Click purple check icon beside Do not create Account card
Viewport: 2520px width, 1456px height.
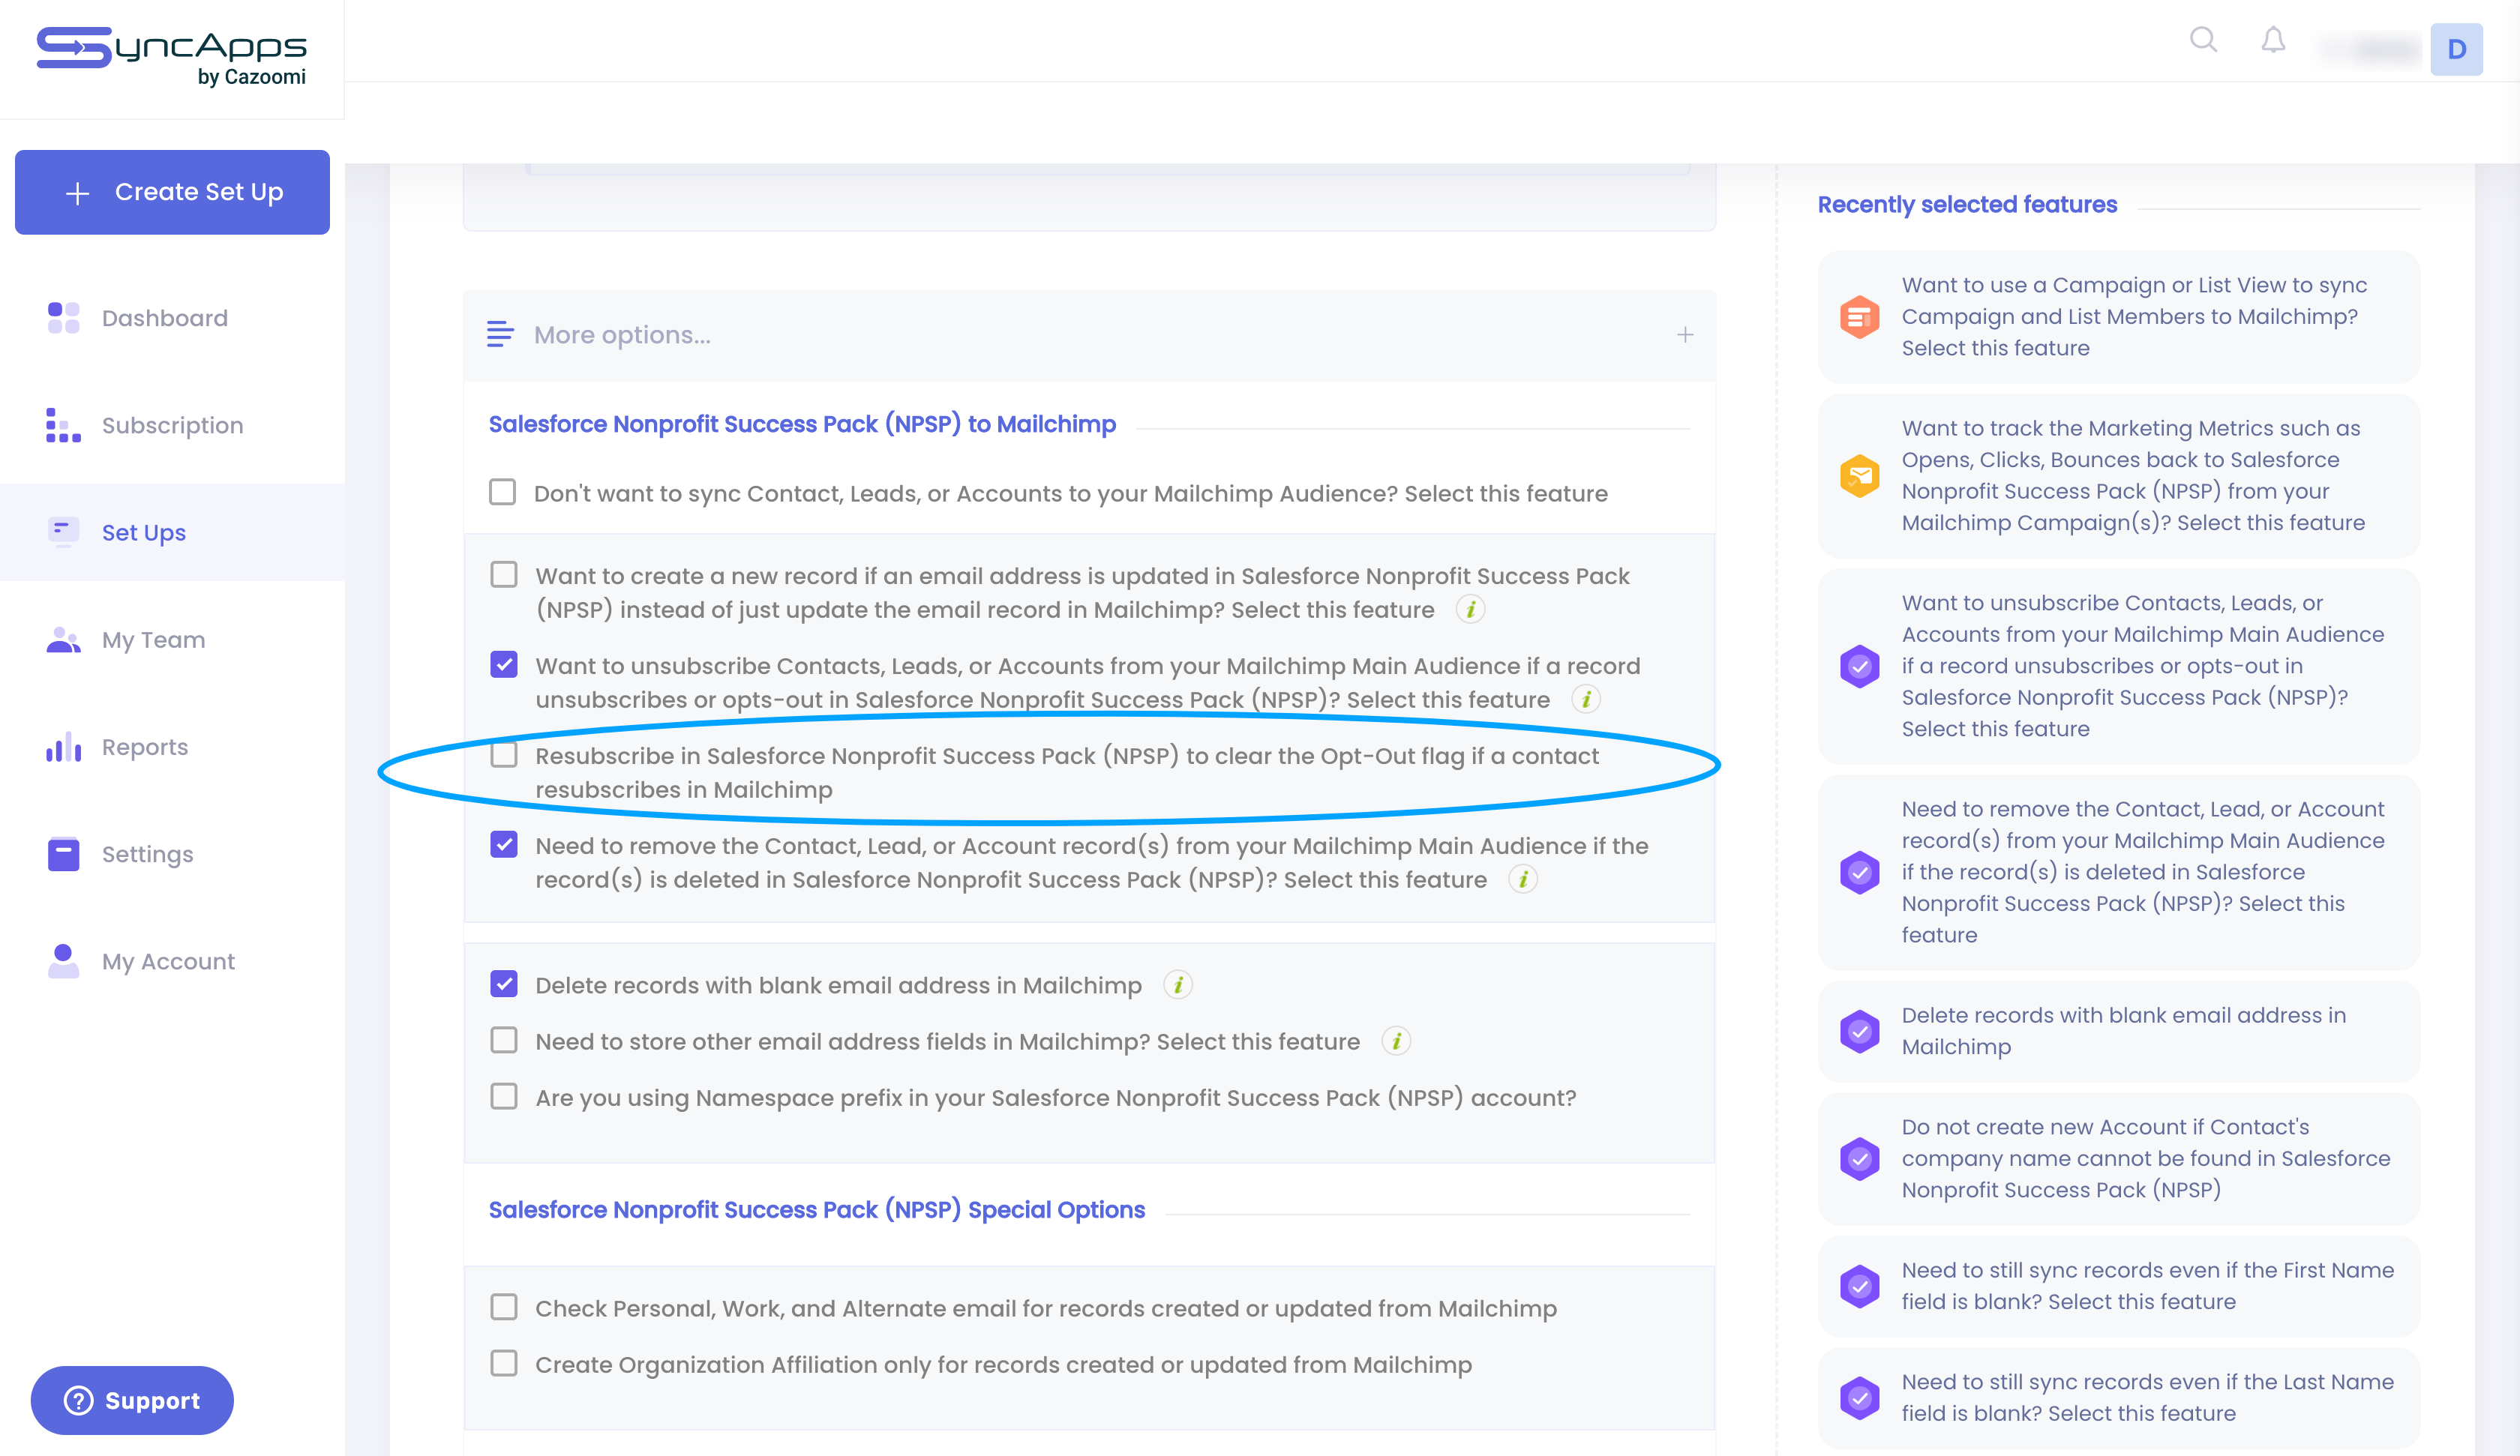pos(1860,1158)
